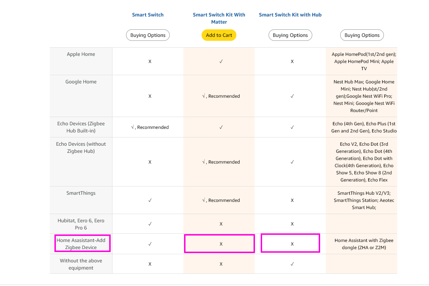
Task: Click Buying Options under the Smart Switch heading
Action: 148,35
